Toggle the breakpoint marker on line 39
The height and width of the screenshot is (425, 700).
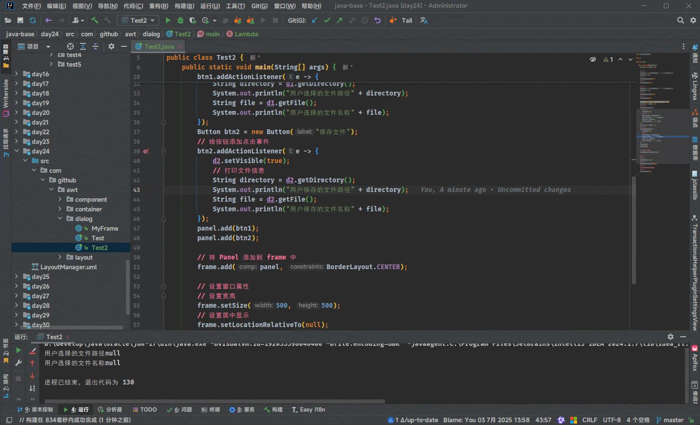pyautogui.click(x=146, y=151)
